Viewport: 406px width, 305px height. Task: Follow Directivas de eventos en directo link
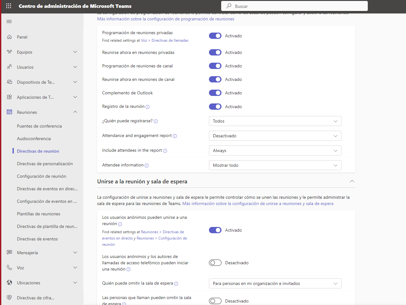pos(143,235)
